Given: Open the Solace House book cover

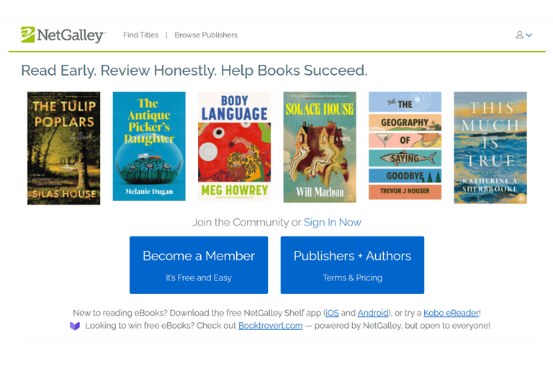Looking at the screenshot, I should (320, 147).
